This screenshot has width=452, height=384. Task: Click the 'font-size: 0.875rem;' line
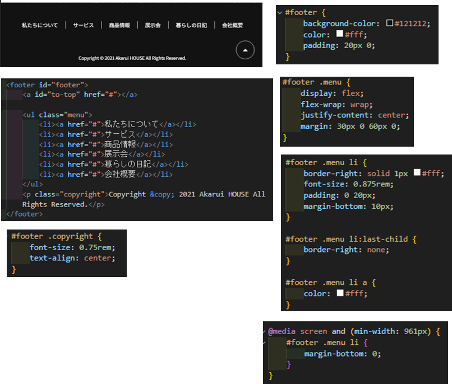tap(348, 184)
